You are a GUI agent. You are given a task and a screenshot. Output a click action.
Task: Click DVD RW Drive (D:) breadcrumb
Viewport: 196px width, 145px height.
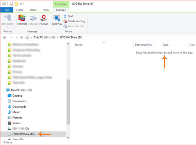pyautogui.click(x=71, y=37)
